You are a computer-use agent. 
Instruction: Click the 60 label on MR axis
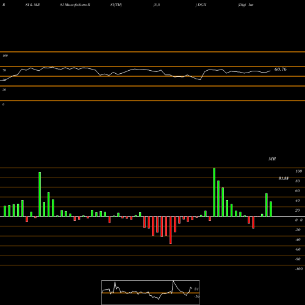[298, 191]
